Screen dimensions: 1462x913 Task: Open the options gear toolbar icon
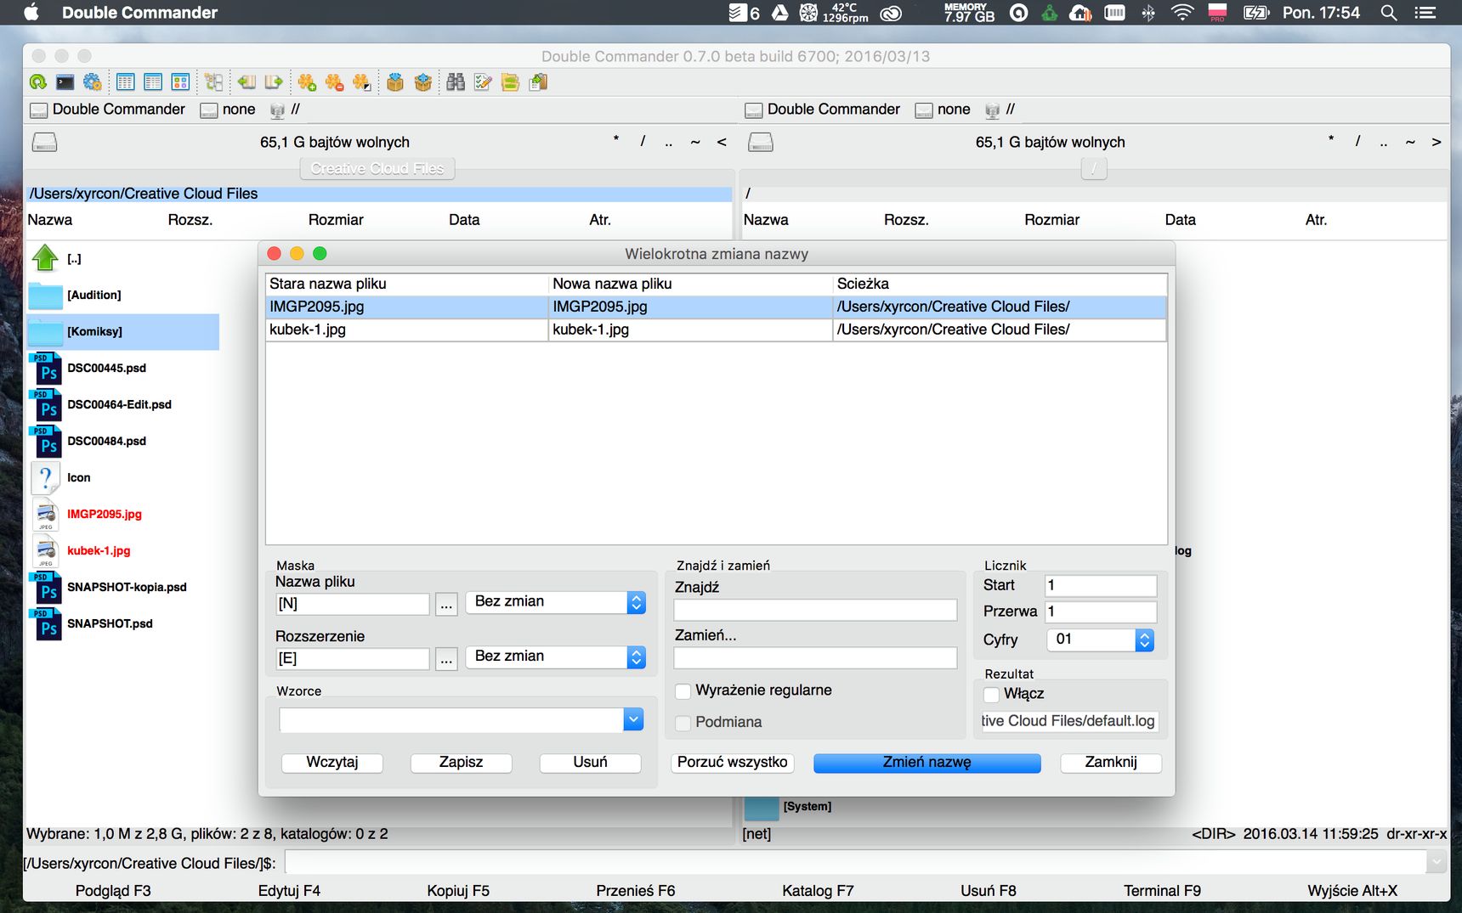click(x=93, y=82)
